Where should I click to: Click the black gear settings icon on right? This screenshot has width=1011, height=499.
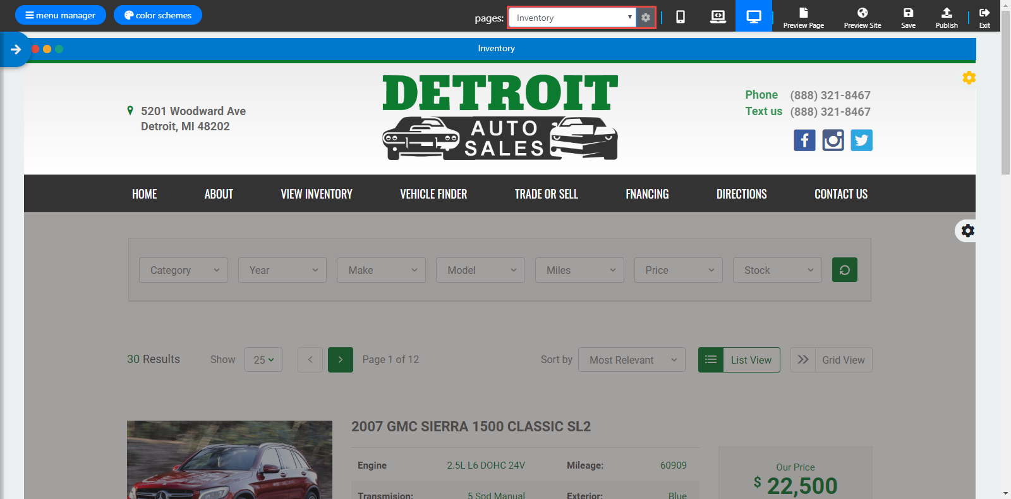click(967, 231)
